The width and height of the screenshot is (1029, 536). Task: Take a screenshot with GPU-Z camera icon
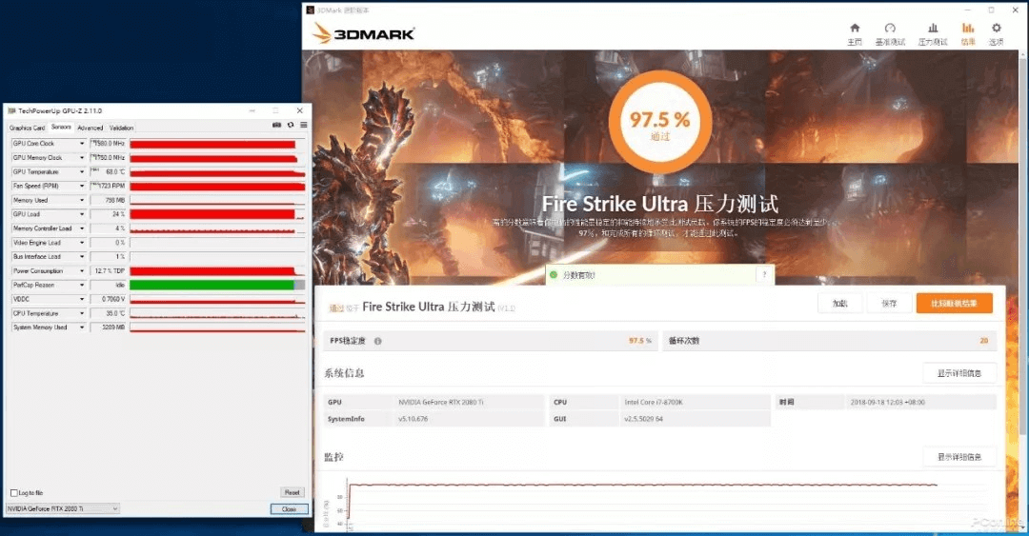point(276,125)
